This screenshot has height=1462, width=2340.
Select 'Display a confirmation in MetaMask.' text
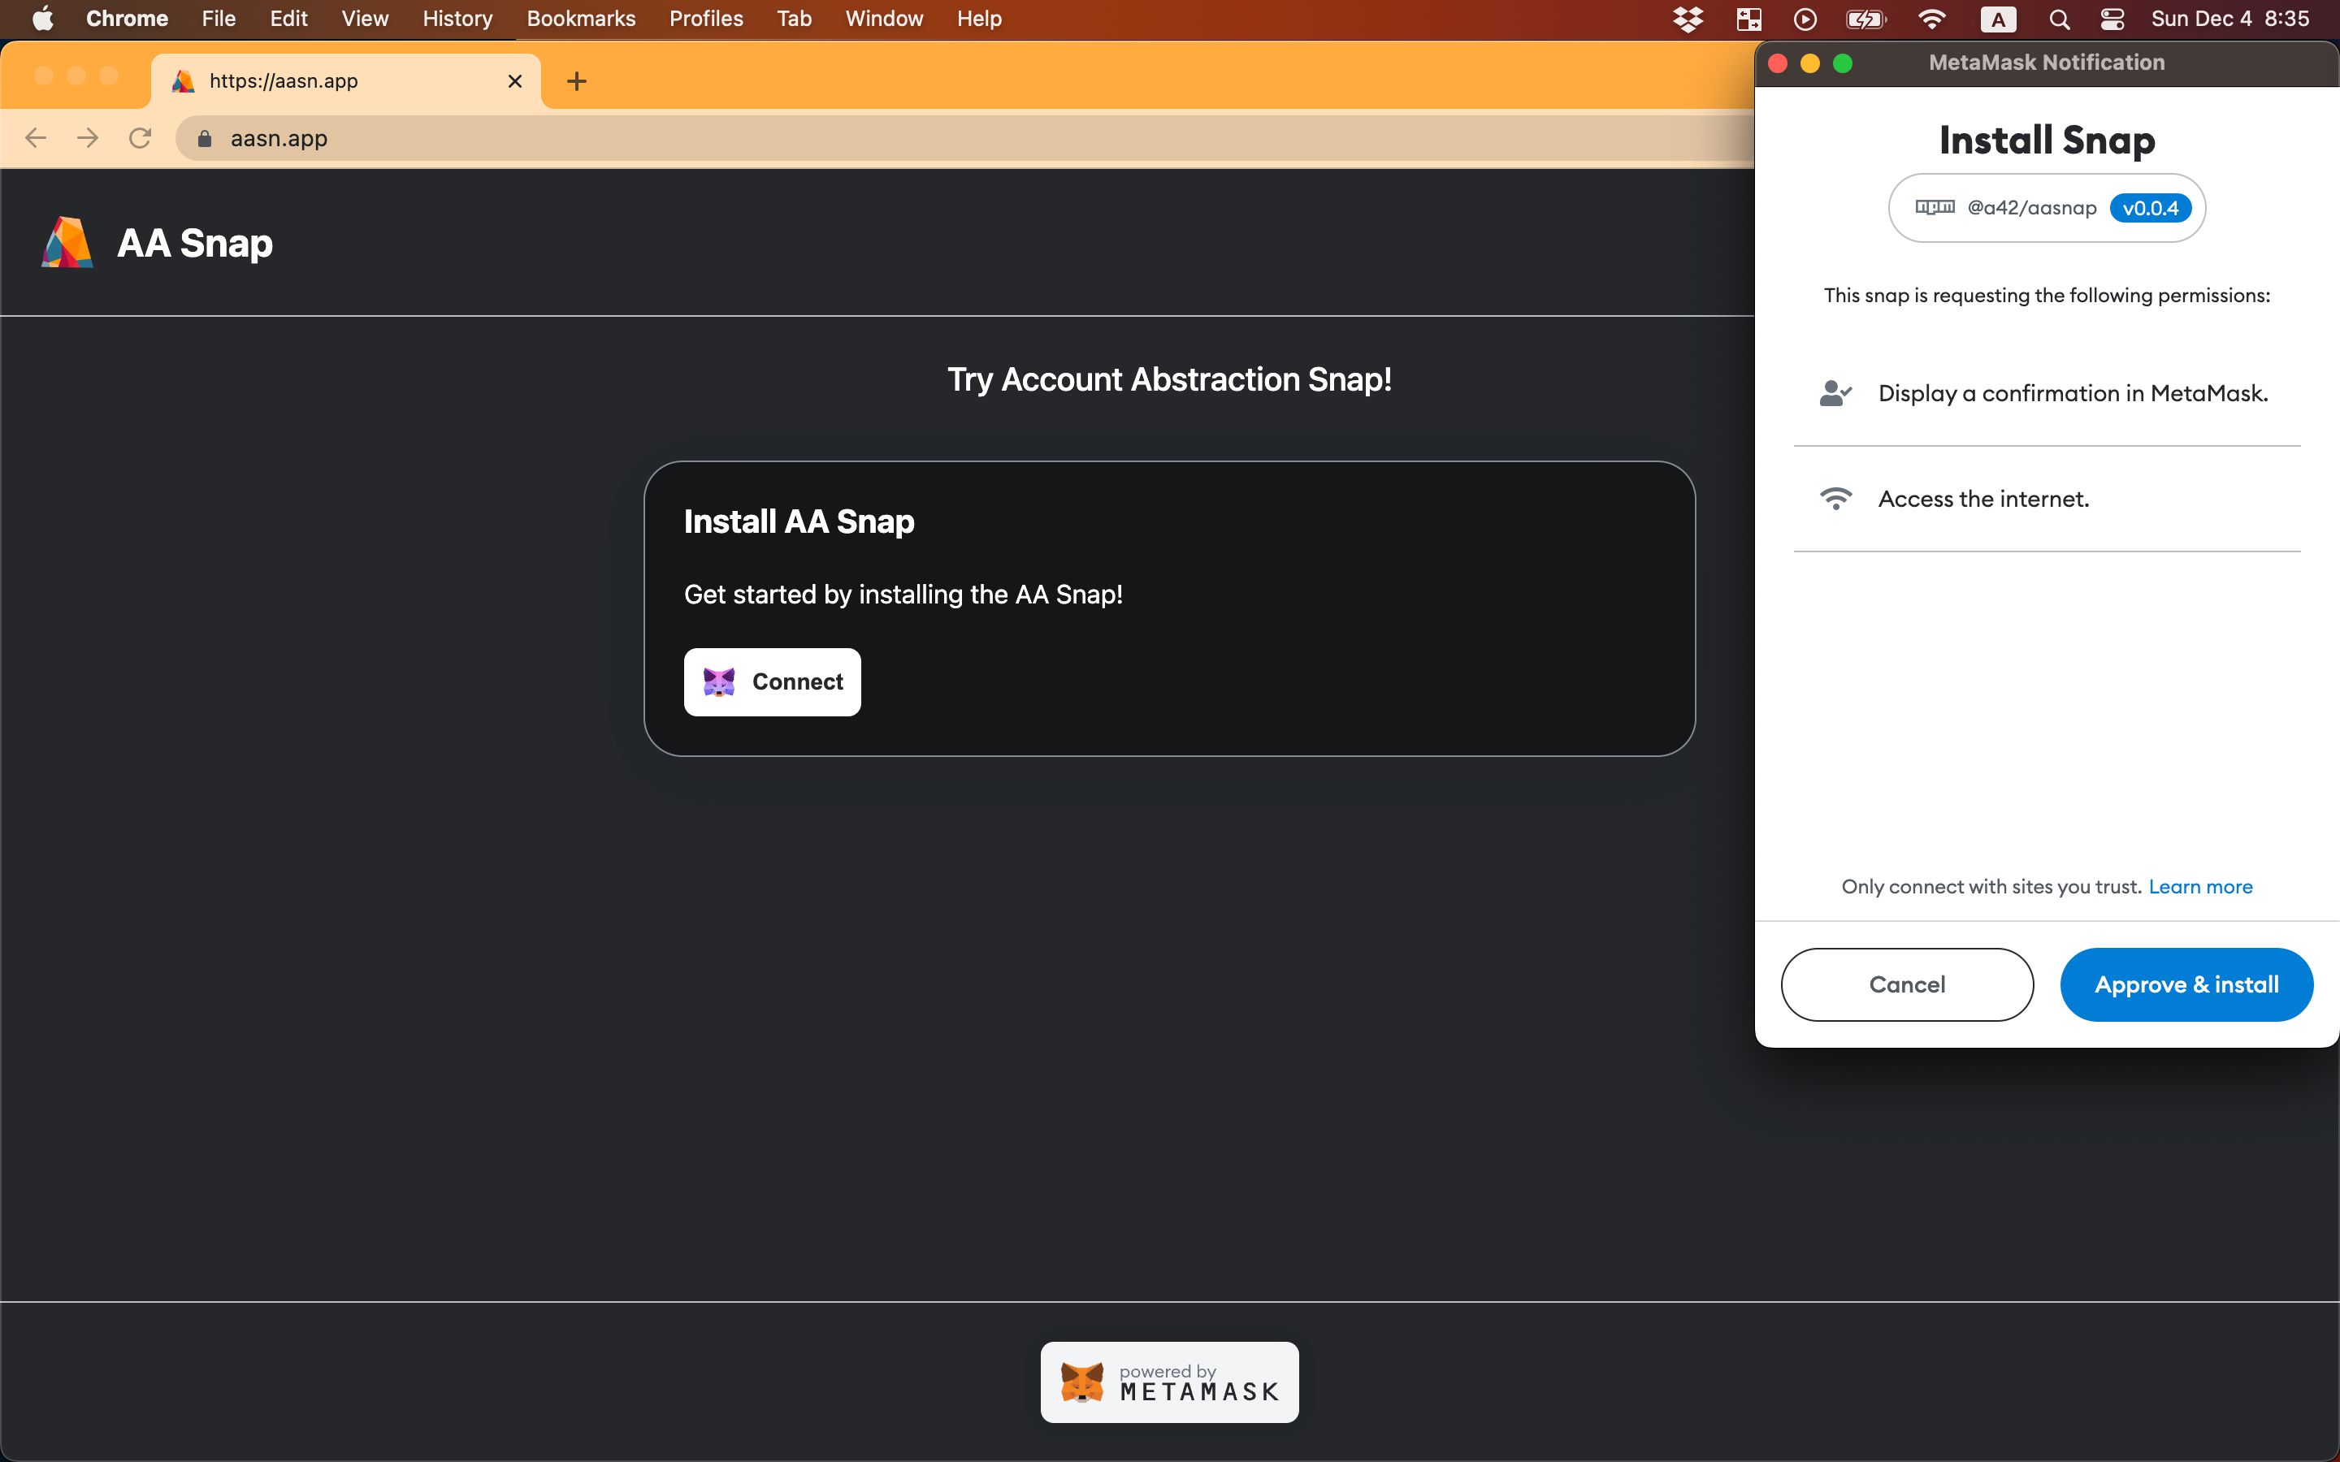pos(2073,394)
